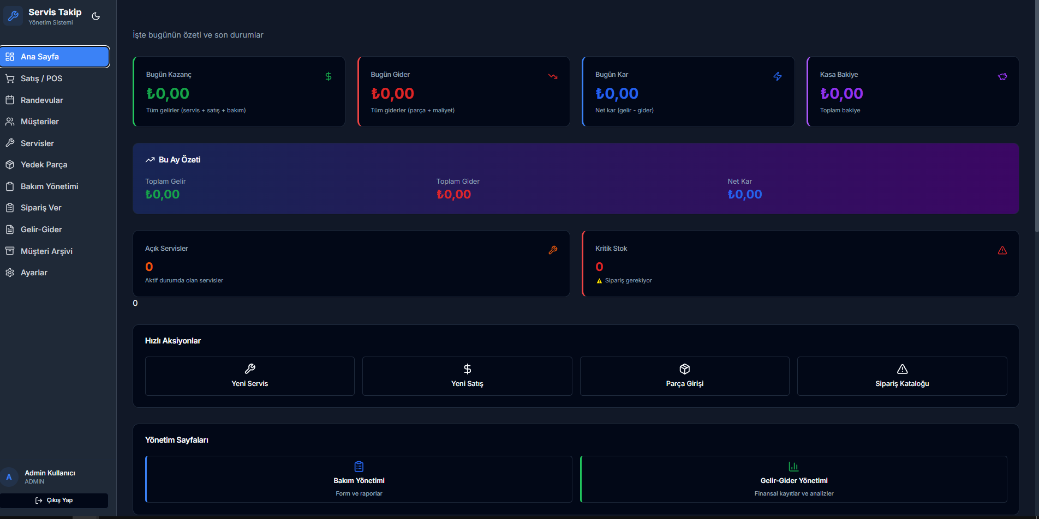Screen dimensions: 1039x519
Task: Toggle dark mode moon icon
Action: [x=96, y=16]
